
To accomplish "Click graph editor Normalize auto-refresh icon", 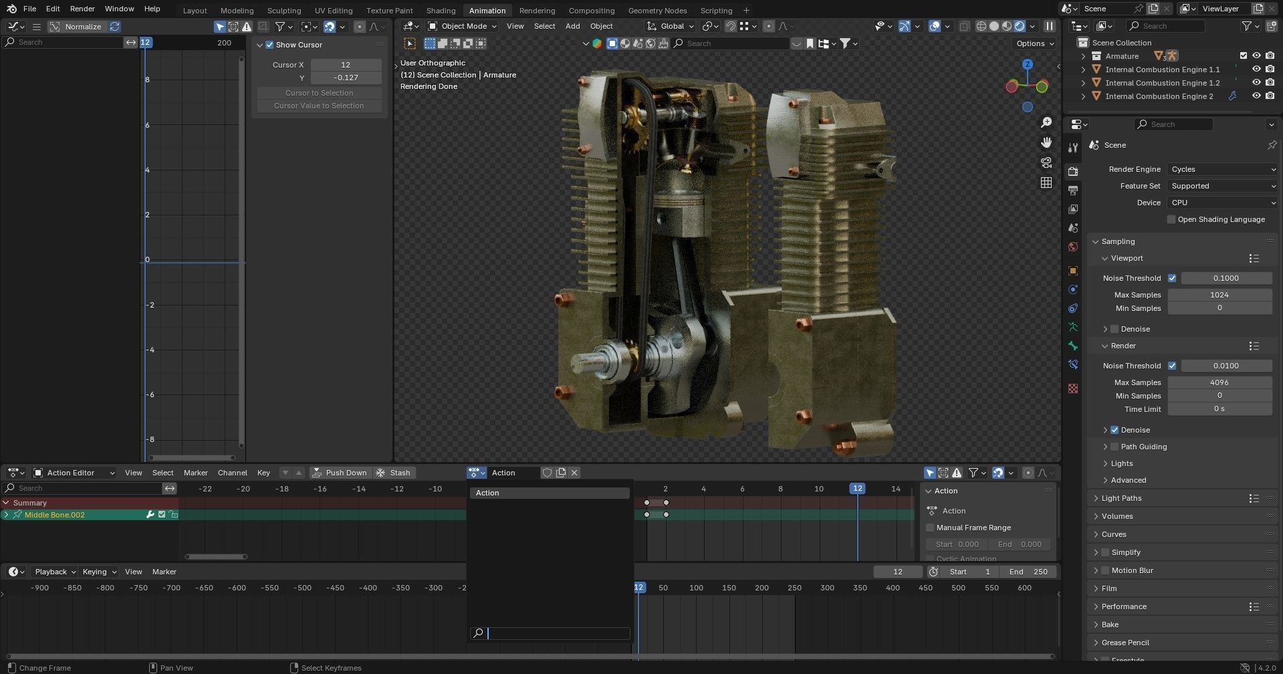I will 115,27.
